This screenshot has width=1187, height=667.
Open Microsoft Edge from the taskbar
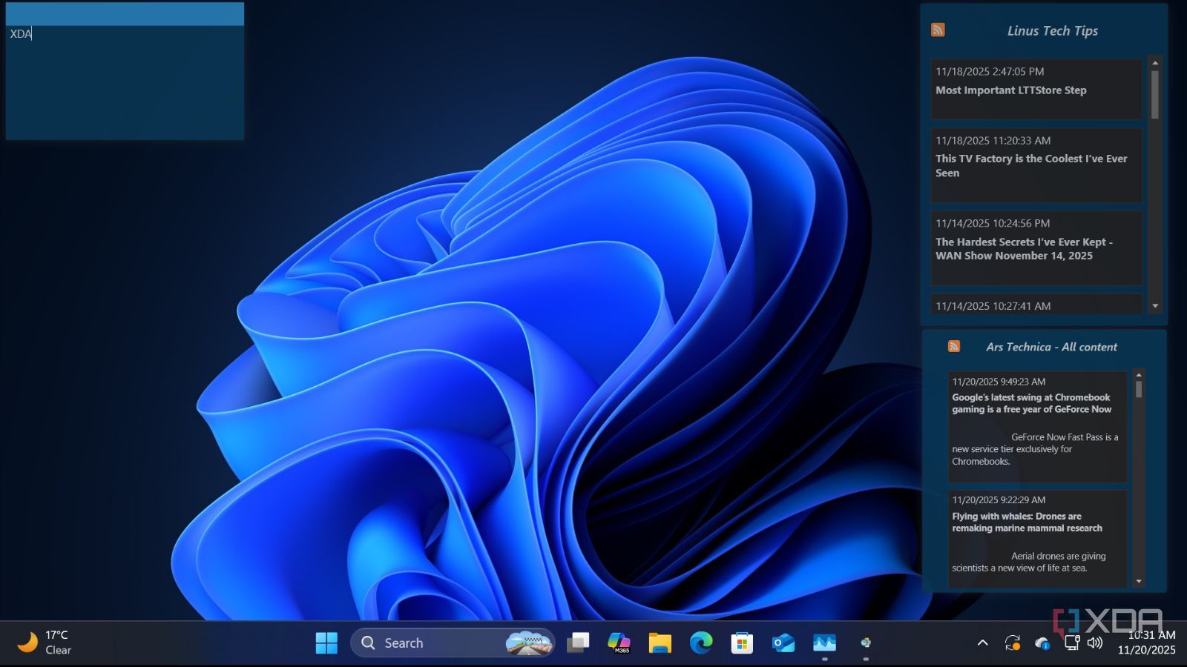(x=700, y=643)
